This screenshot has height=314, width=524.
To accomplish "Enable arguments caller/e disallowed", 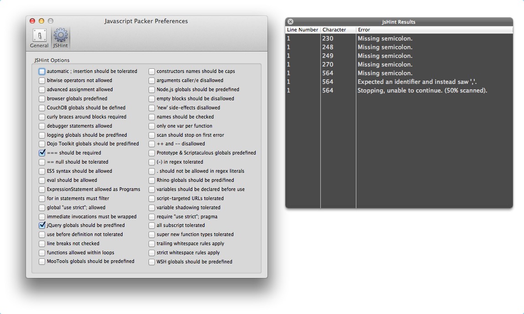I will point(152,81).
